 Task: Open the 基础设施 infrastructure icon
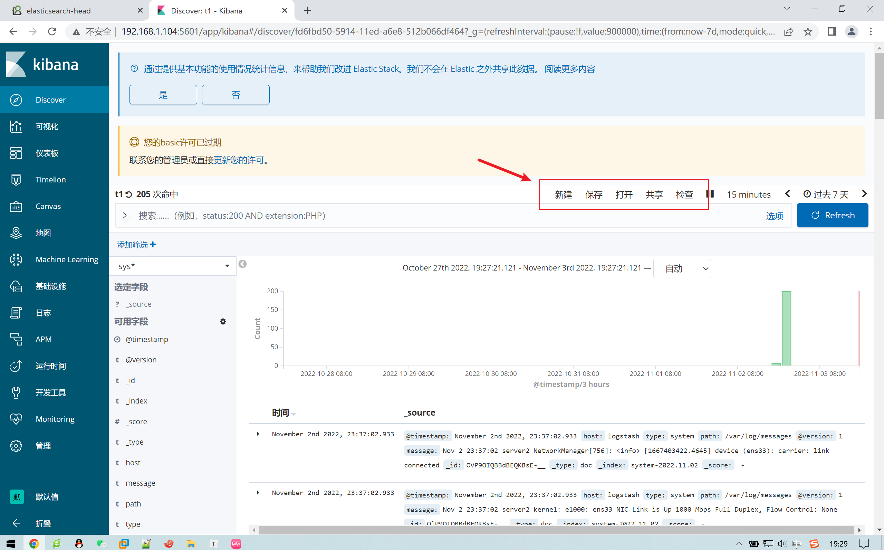(x=16, y=286)
